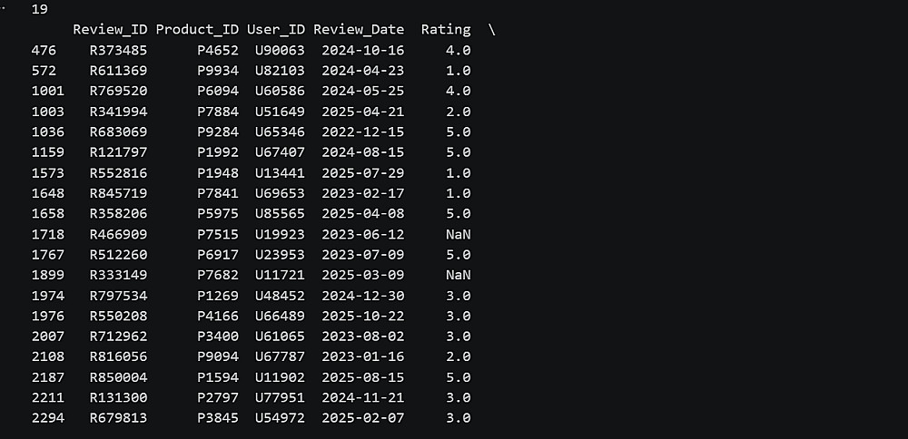Click the count value 19 at top

tap(39, 9)
